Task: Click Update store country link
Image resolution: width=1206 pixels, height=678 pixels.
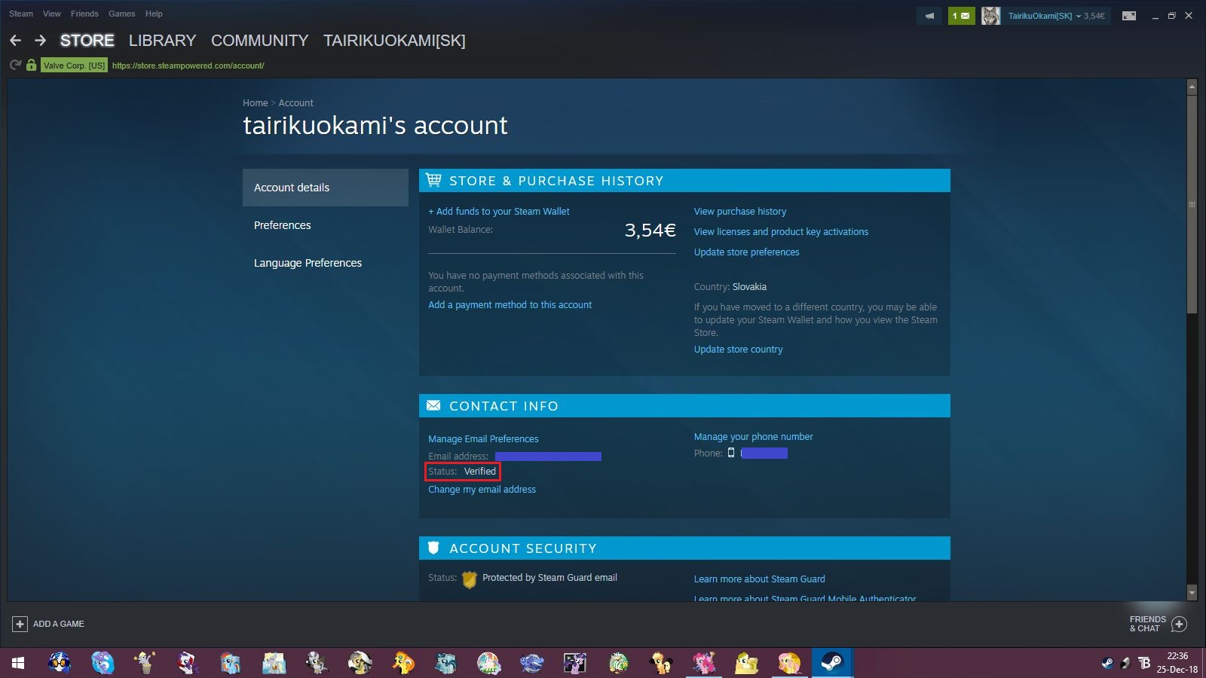Action: pyautogui.click(x=738, y=350)
